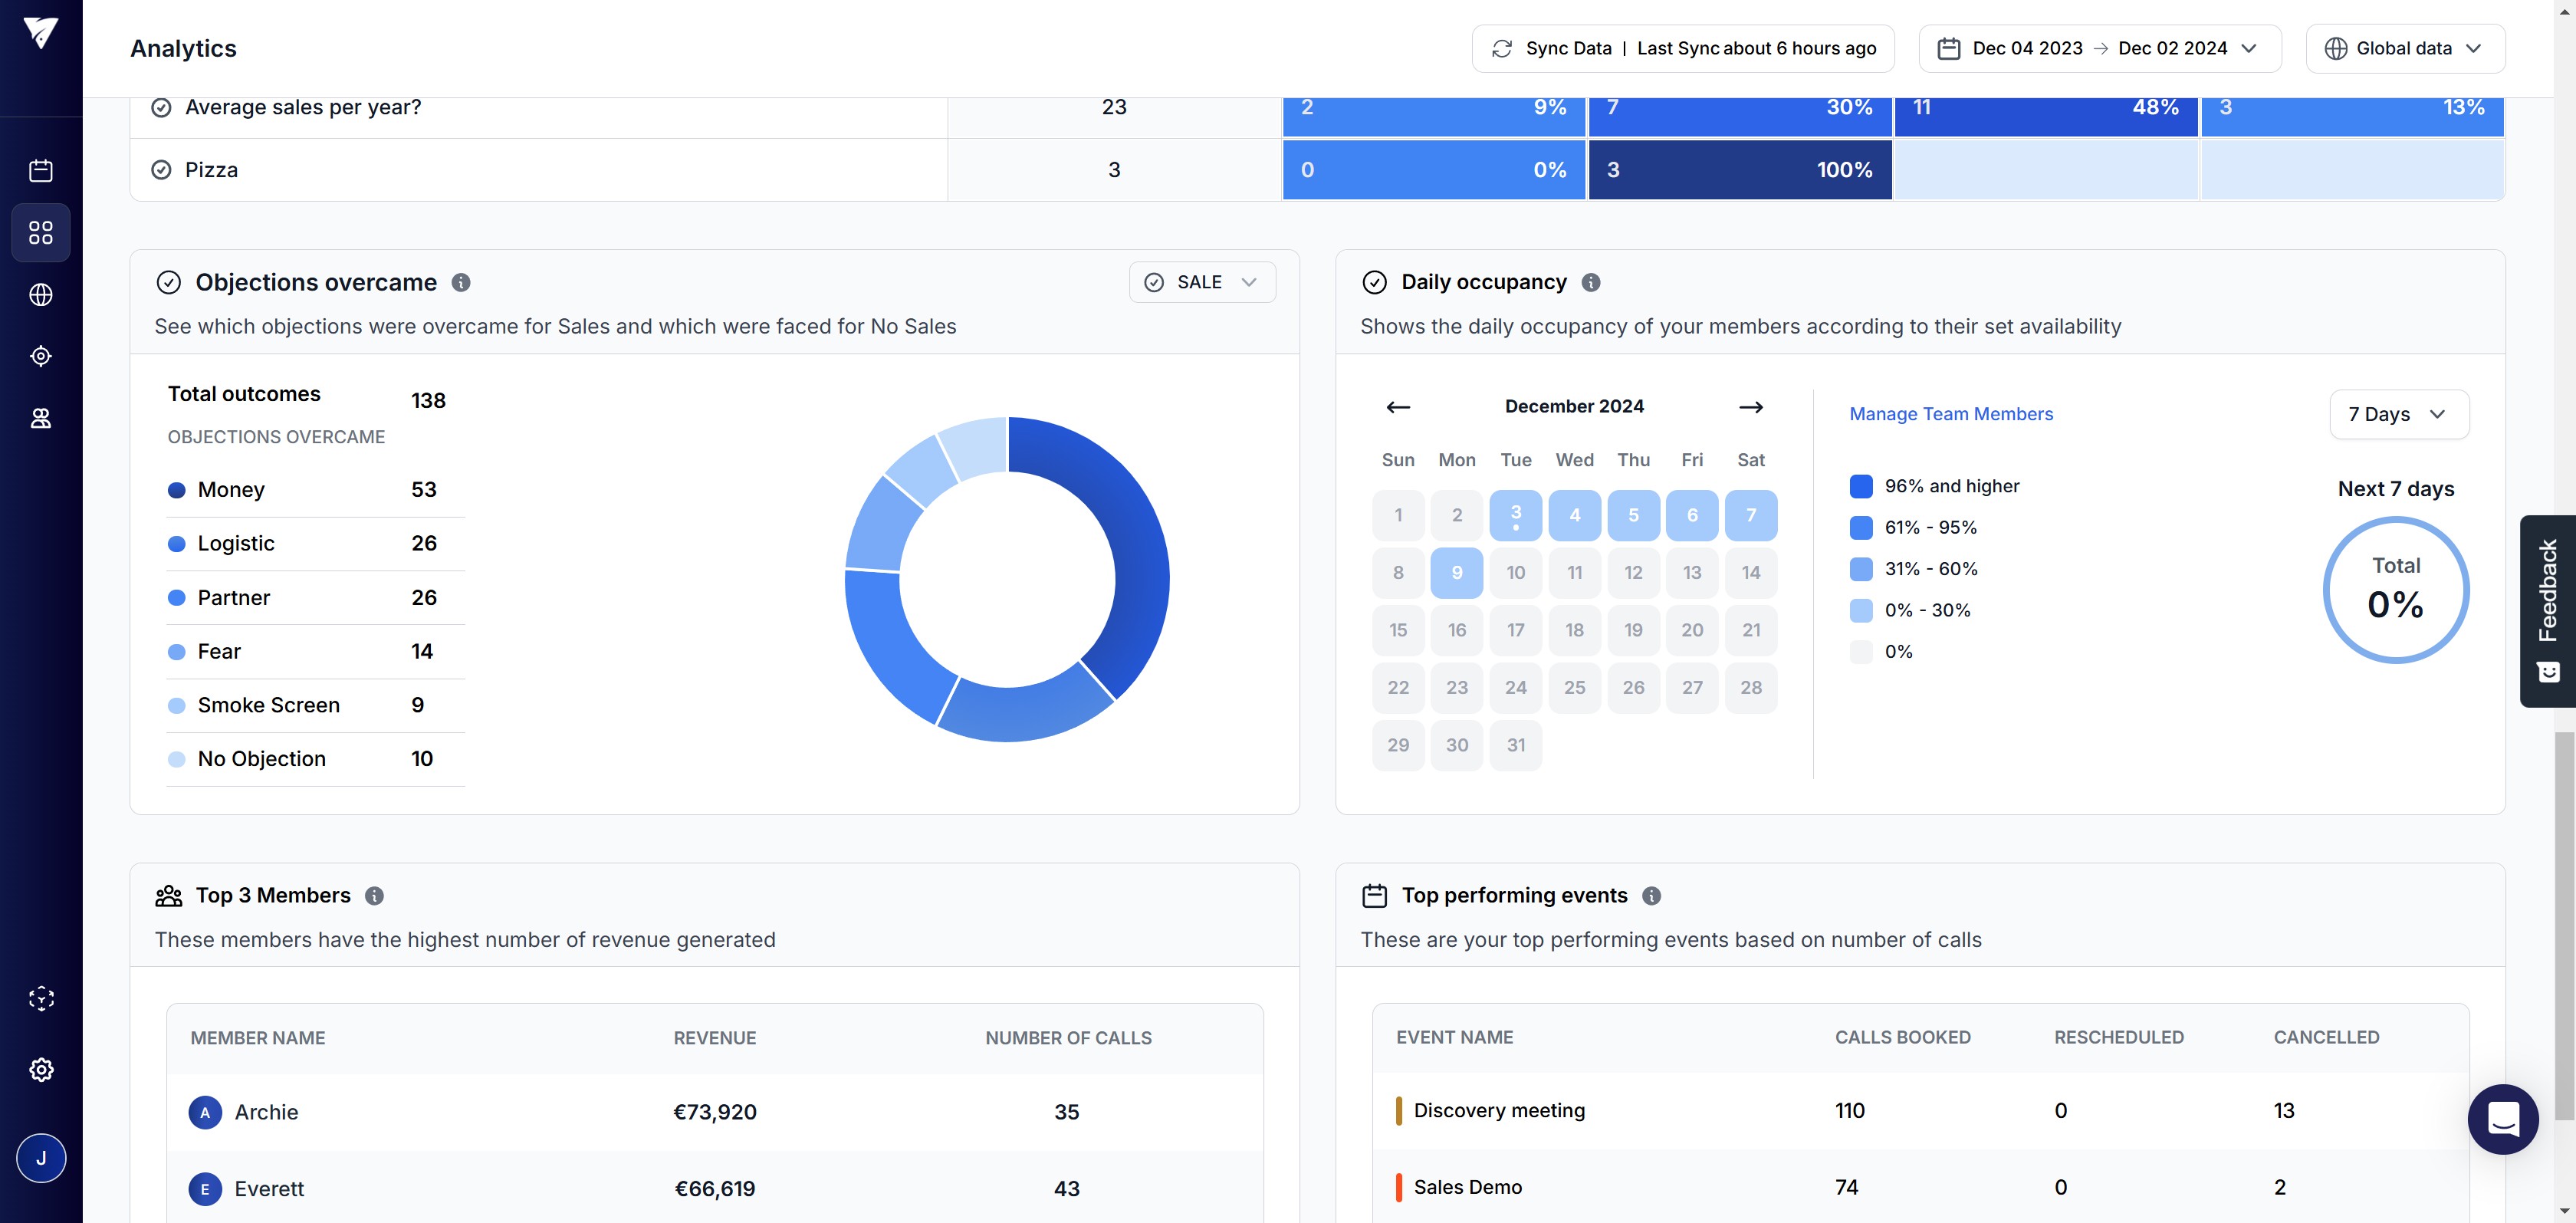Open the Global data dropdown
The height and width of the screenshot is (1223, 2576).
pyautogui.click(x=2404, y=48)
